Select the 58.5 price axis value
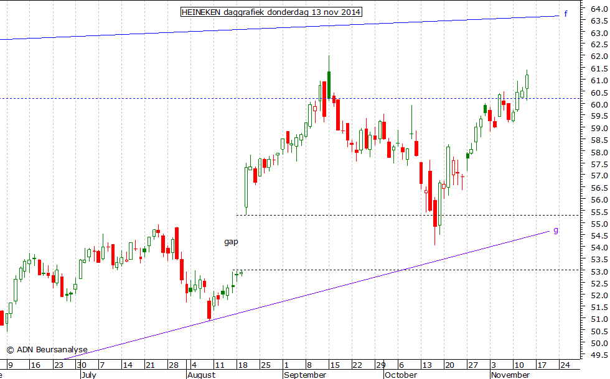Screen dimensions: 610x379 click(599, 140)
